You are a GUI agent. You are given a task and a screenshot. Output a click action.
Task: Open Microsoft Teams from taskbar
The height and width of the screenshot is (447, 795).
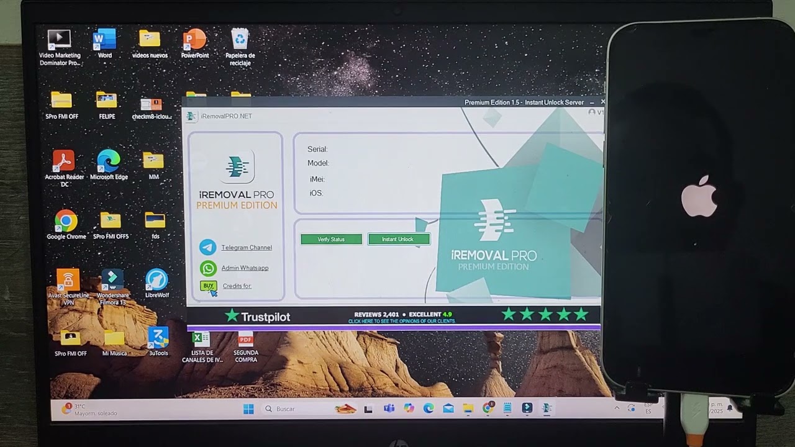click(x=389, y=409)
